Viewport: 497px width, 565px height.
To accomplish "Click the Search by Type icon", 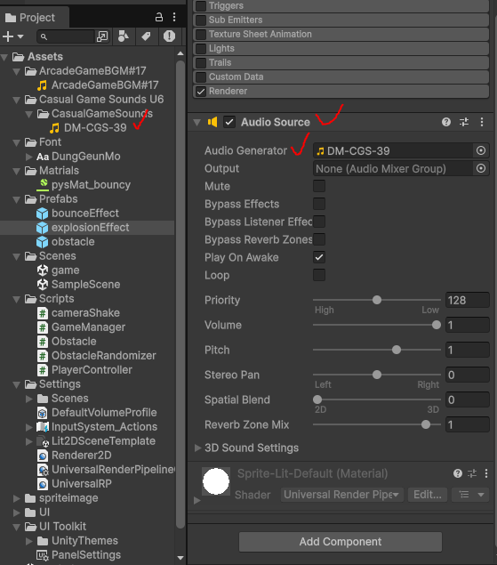I will pyautogui.click(x=124, y=36).
